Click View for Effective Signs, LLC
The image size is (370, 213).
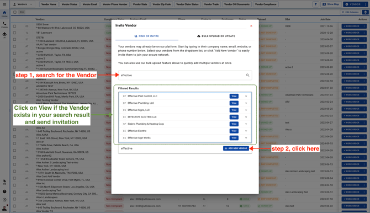(234, 110)
